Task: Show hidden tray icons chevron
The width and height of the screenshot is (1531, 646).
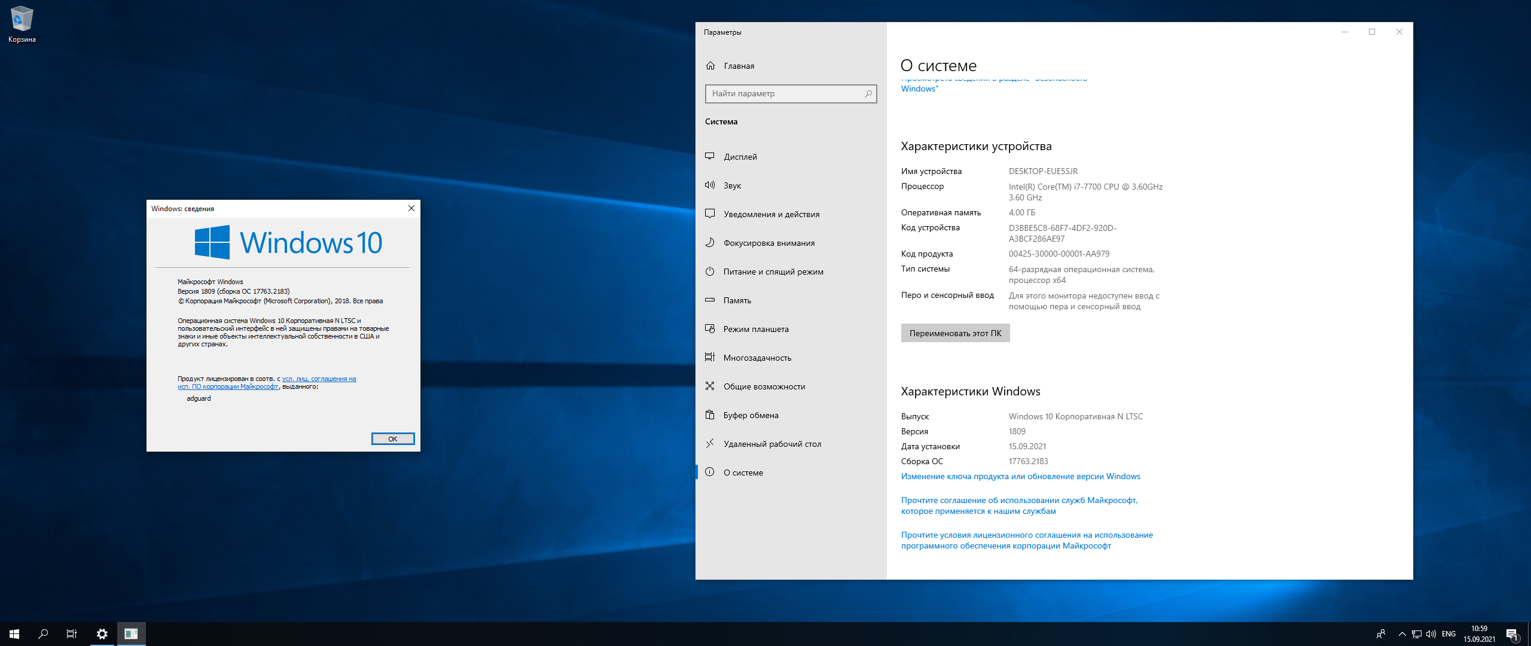Action: (x=1402, y=634)
